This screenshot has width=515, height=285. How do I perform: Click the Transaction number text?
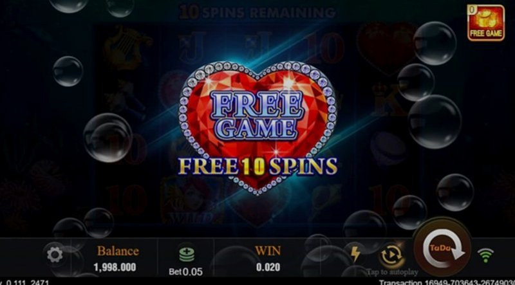tap(447, 282)
